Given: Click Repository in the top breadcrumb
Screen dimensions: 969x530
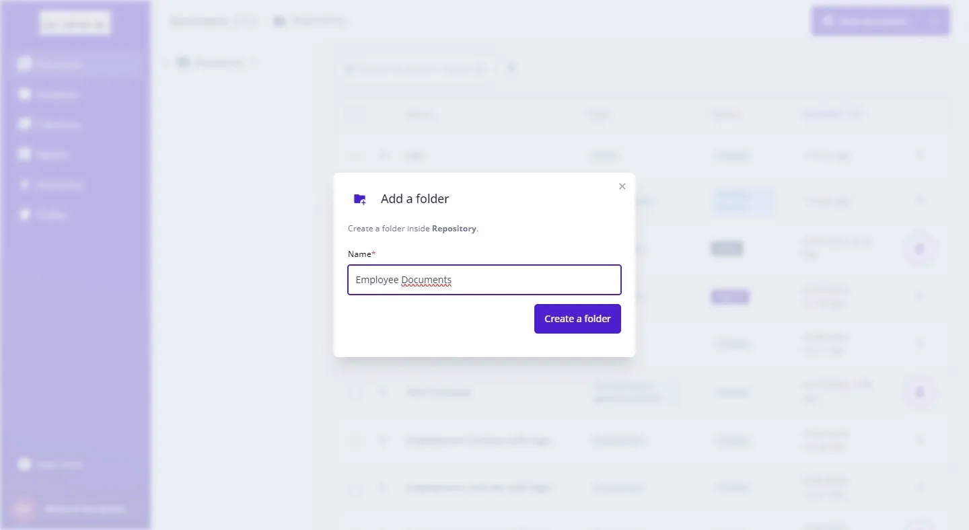Looking at the screenshot, I should 319,21.
